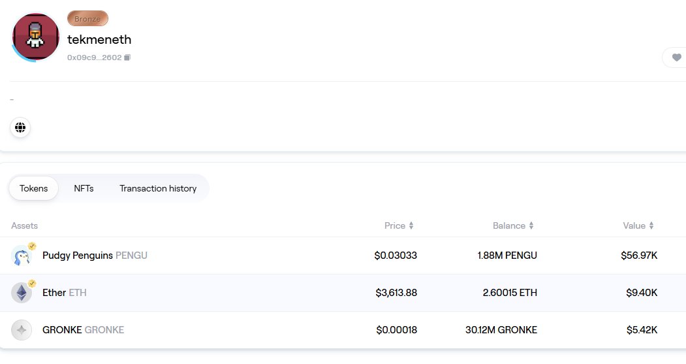Viewport: 686px width, 364px height.
Task: Click PENGU price $0.03033
Action: 396,256
